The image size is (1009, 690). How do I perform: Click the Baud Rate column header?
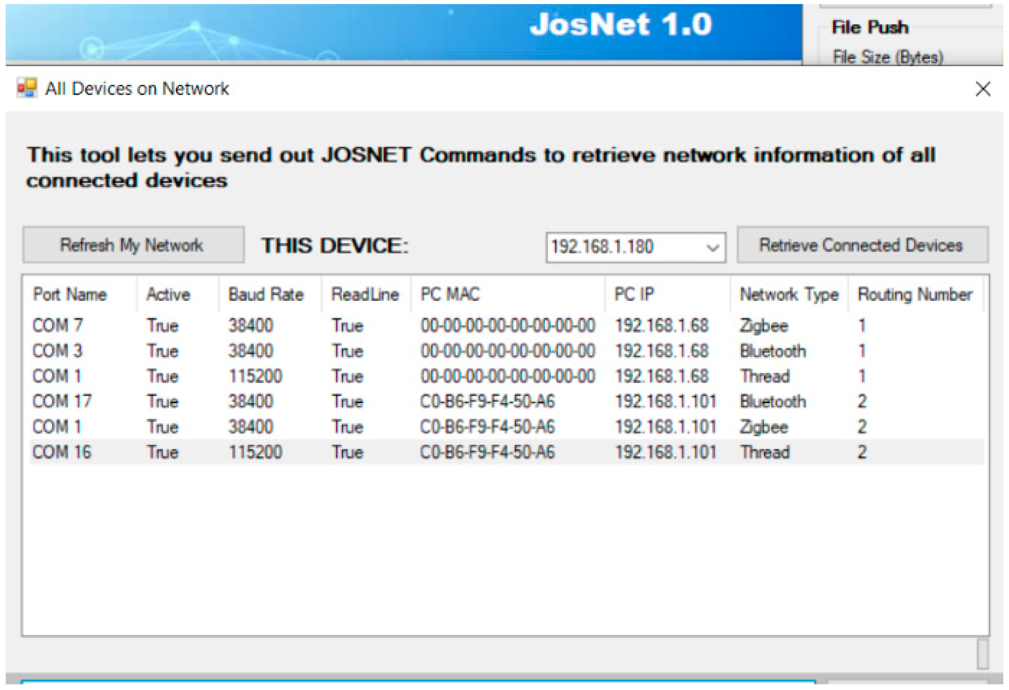click(266, 295)
